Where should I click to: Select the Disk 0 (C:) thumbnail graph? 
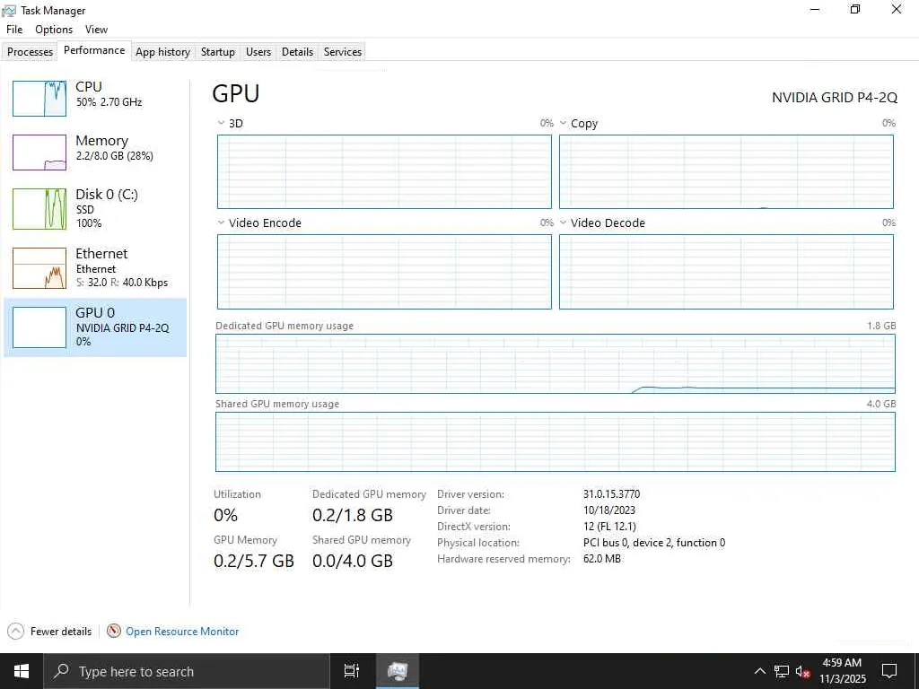pyautogui.click(x=39, y=208)
